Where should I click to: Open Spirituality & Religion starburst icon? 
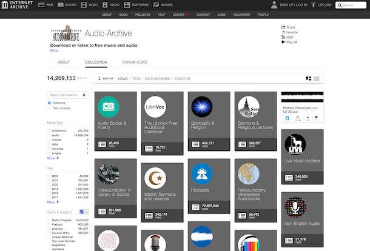pos(202,107)
